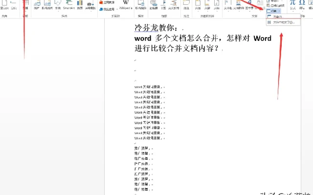Image resolution: width=313 pixels, height=195 pixels.
Task: Insert a SmartArt graphic
Action: click(68, 5)
